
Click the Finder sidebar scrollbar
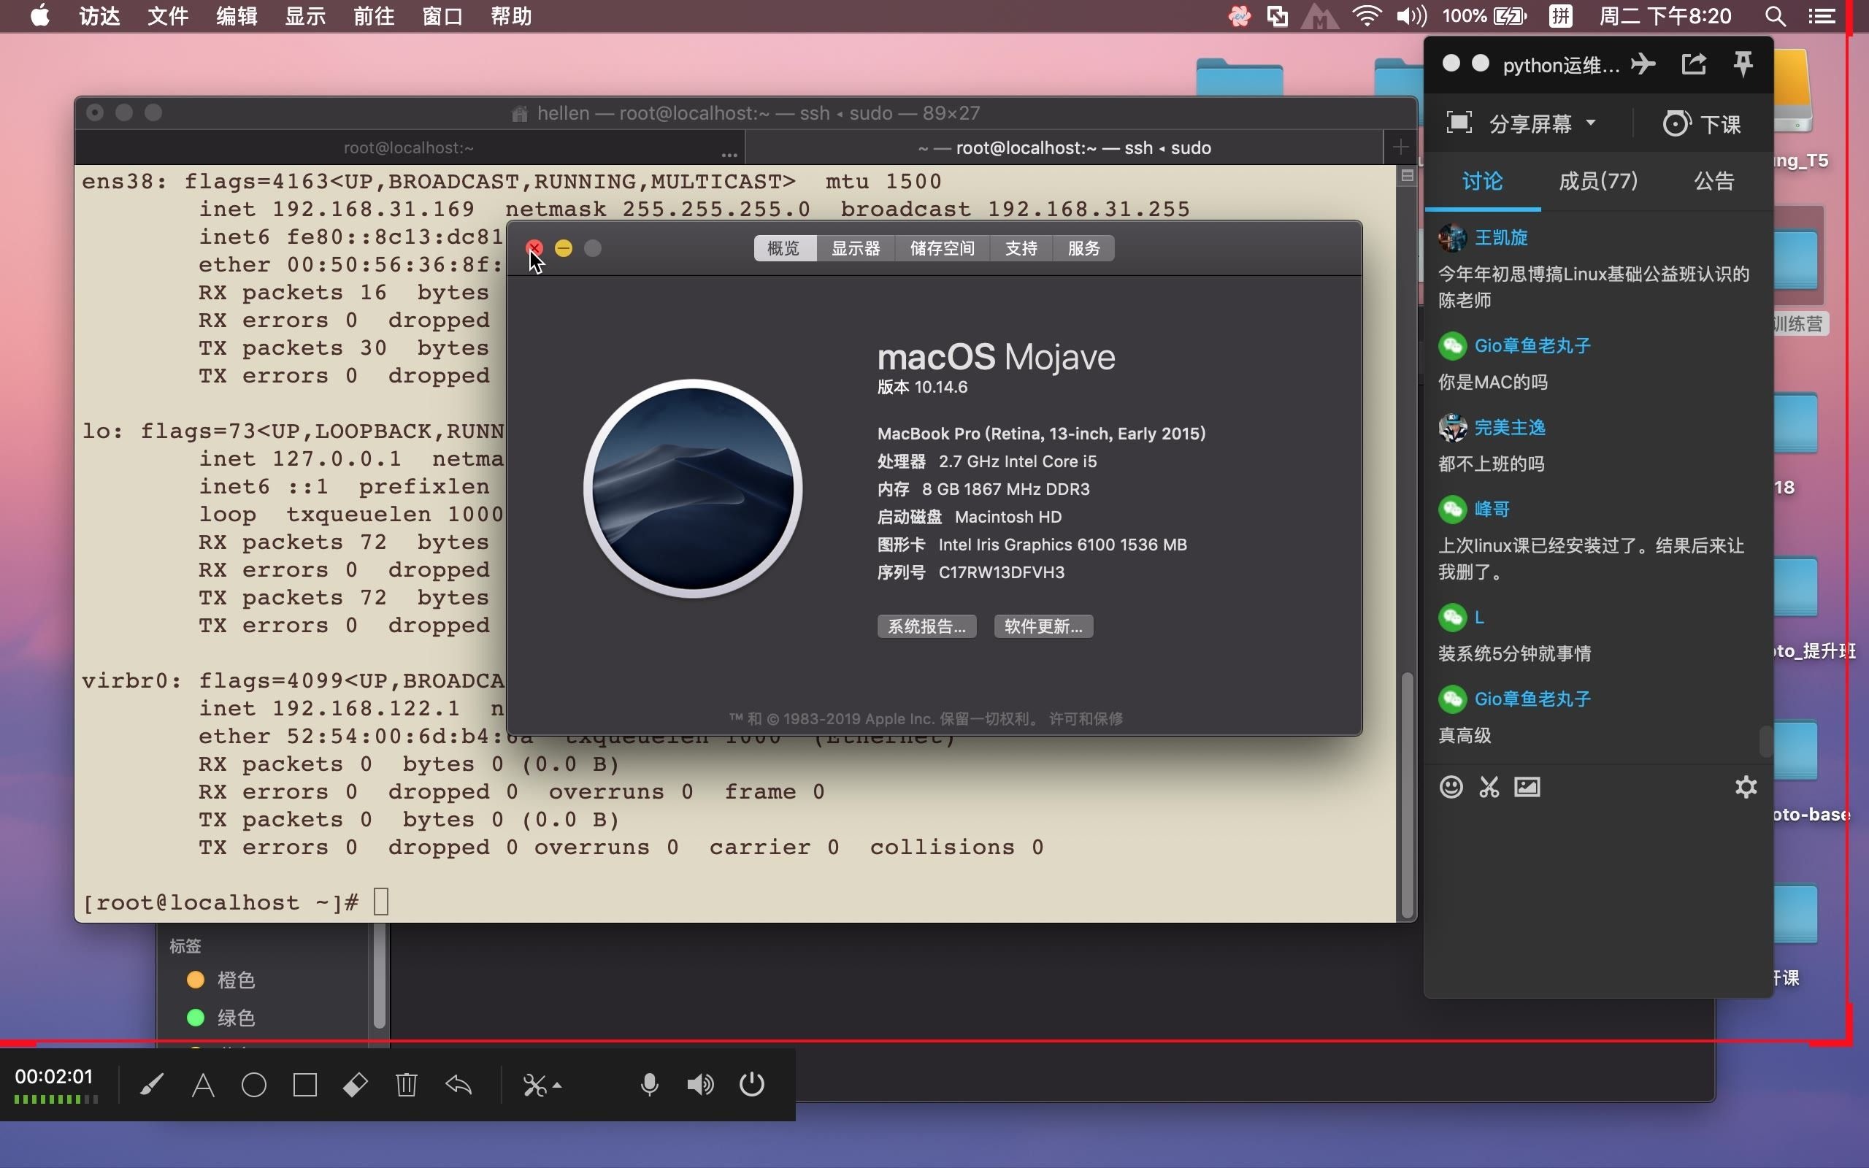tap(379, 977)
